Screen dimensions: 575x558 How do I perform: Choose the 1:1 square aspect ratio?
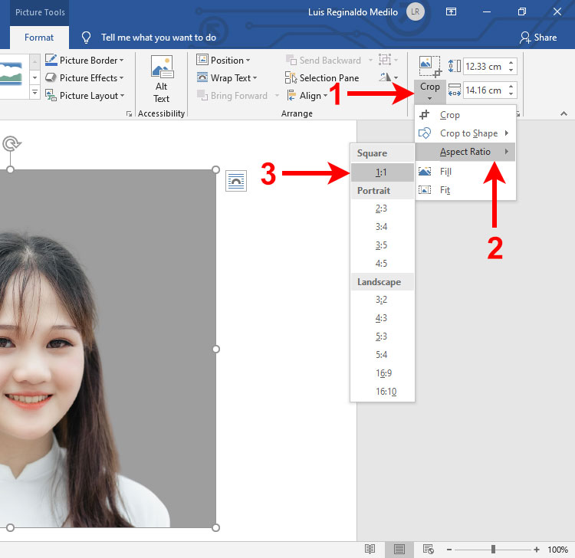click(382, 172)
